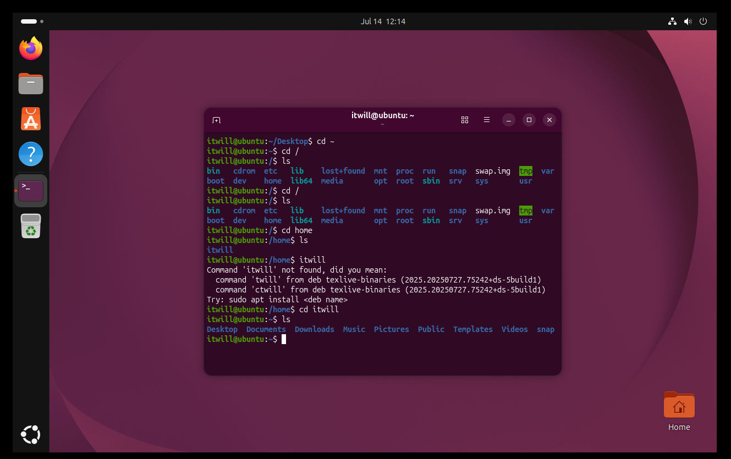This screenshot has width=731, height=459.
Task: Maximize the terminal window
Action: (x=529, y=120)
